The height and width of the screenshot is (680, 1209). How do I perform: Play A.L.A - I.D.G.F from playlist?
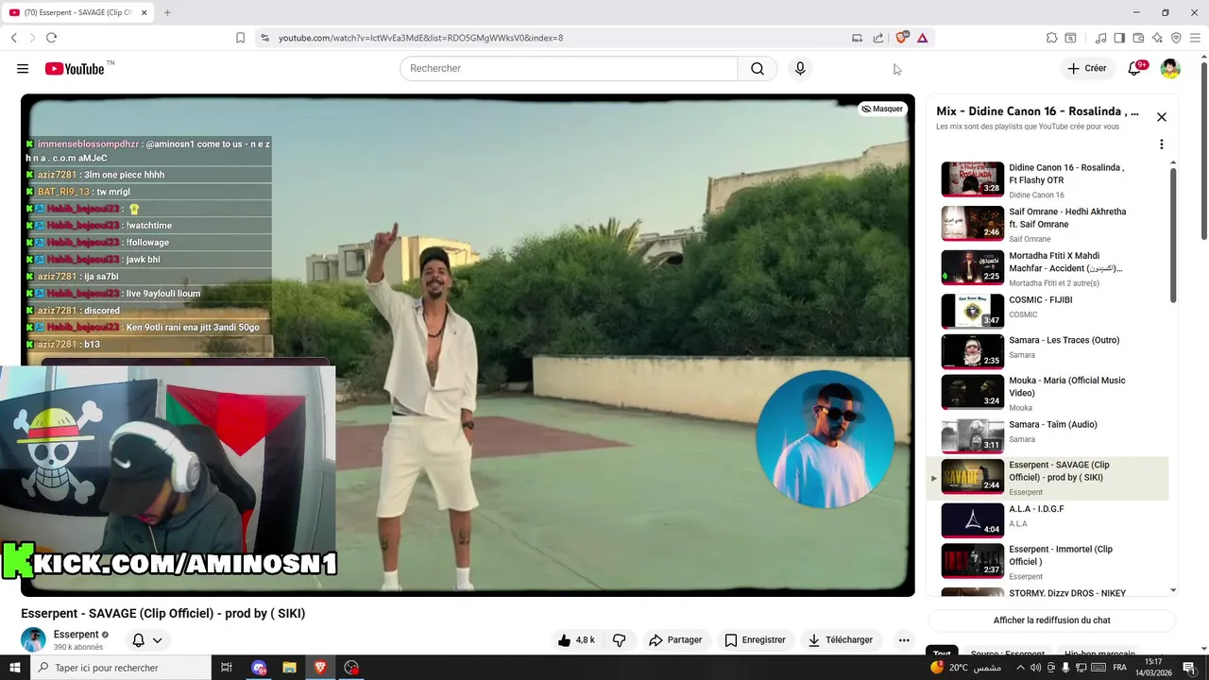click(x=1047, y=519)
